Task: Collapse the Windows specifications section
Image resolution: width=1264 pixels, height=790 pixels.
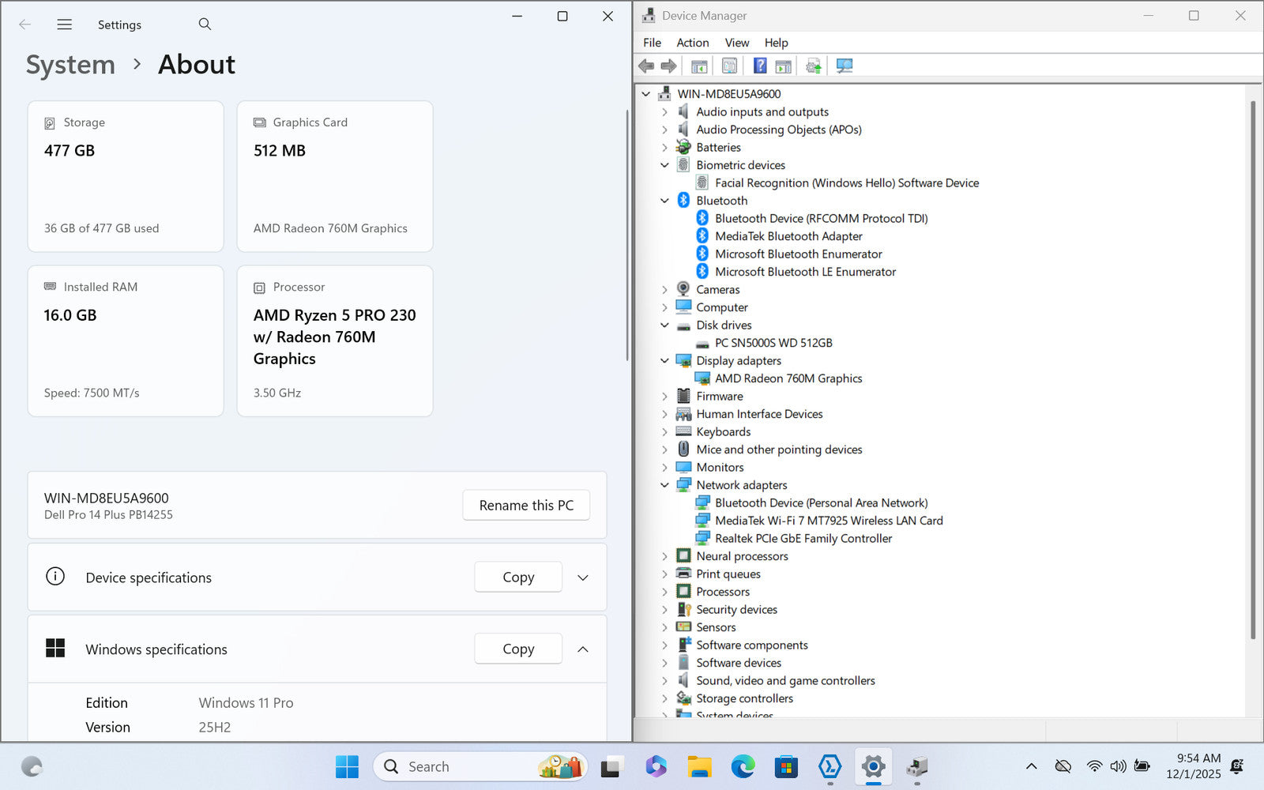Action: click(583, 649)
